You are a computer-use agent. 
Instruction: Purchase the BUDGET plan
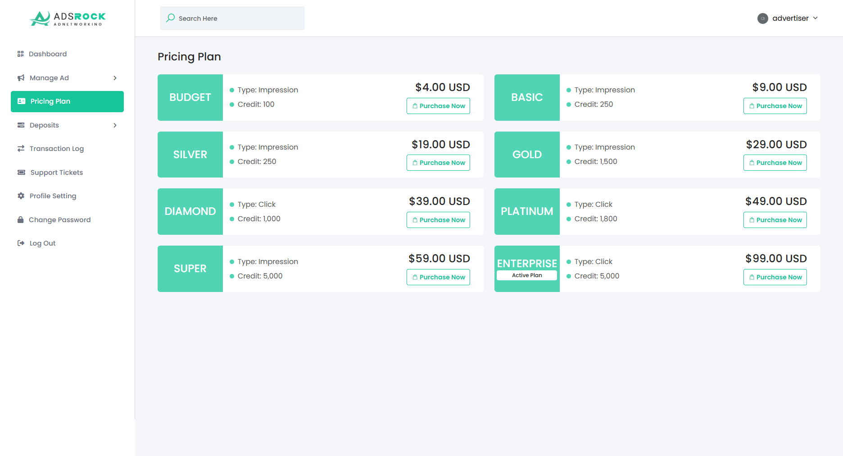pos(438,105)
